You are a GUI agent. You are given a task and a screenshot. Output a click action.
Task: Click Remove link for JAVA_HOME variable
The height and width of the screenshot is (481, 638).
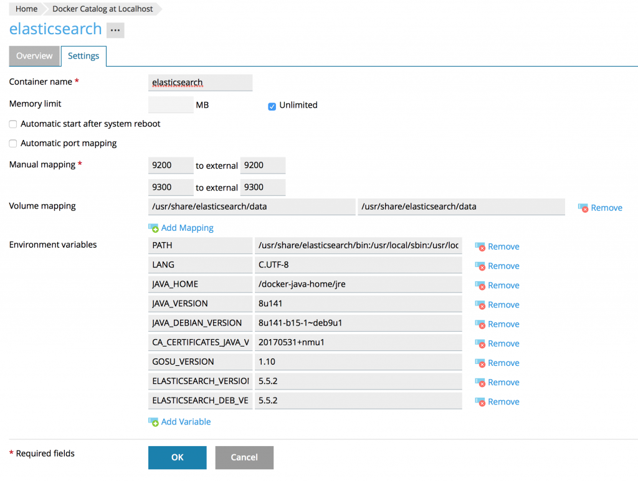pos(503,286)
